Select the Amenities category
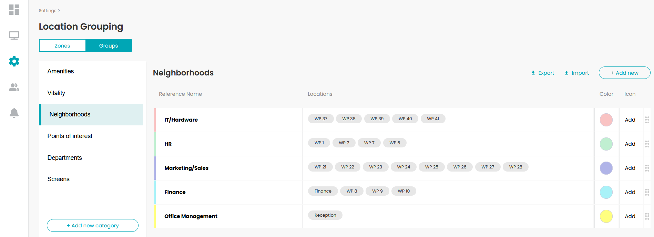This screenshot has width=654, height=237. [x=91, y=71]
